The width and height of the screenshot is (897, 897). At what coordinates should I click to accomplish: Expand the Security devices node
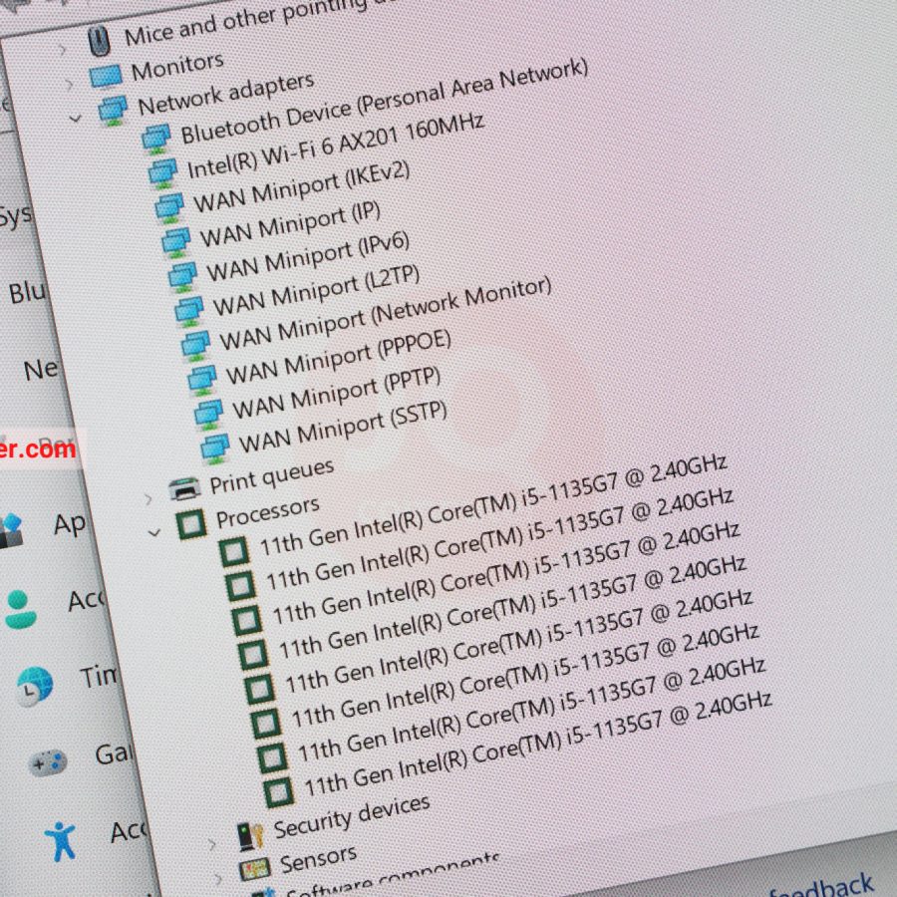pyautogui.click(x=211, y=844)
